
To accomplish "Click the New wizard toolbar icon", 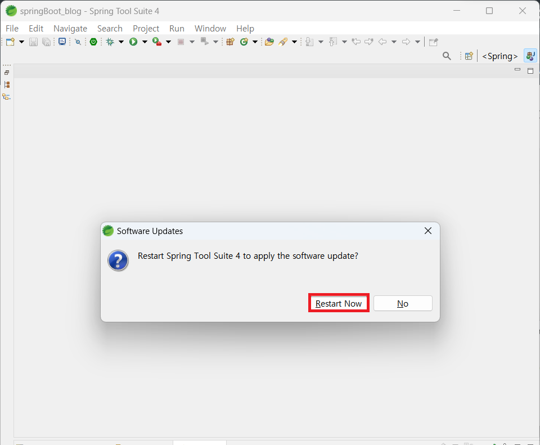I will tap(10, 42).
